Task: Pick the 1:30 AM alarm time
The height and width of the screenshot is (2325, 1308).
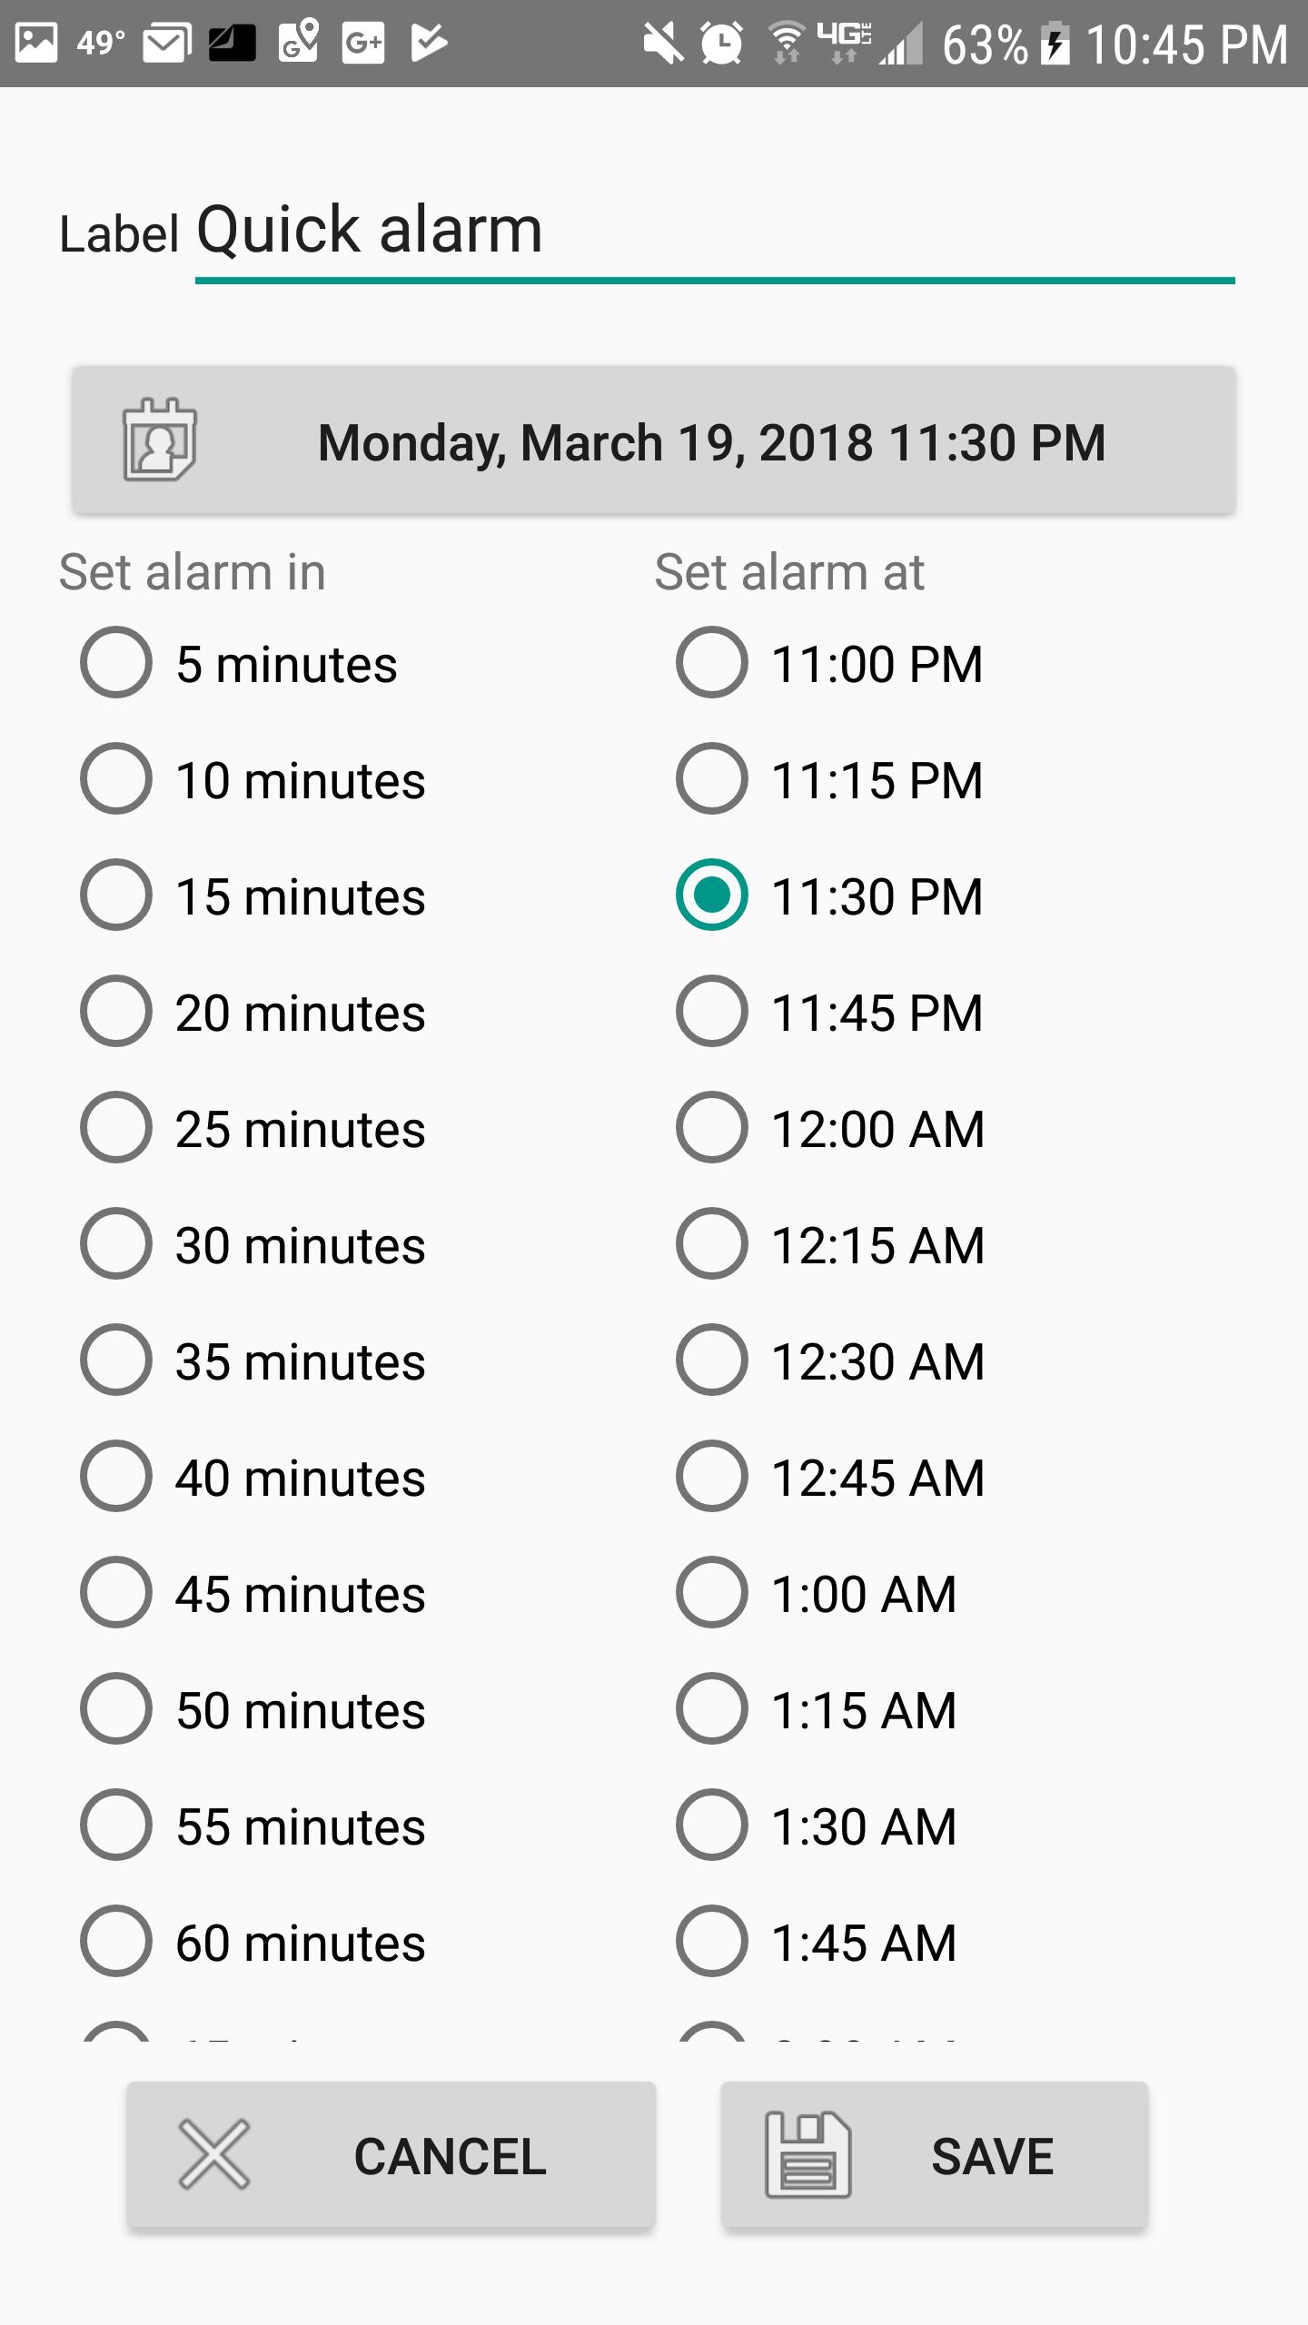Action: [x=817, y=1825]
